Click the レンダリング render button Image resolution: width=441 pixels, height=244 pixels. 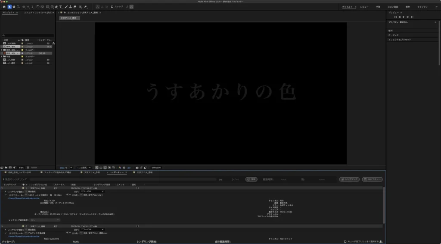click(349, 179)
